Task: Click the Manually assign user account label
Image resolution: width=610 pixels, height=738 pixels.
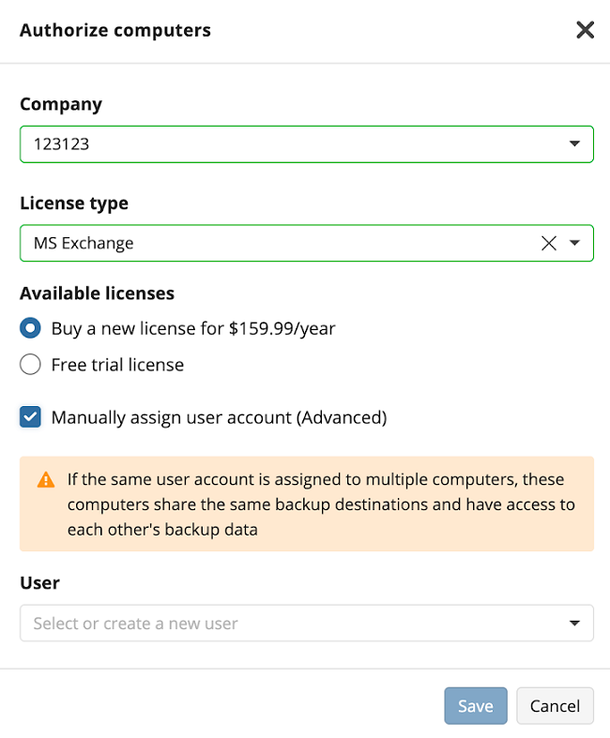Action: point(219,417)
